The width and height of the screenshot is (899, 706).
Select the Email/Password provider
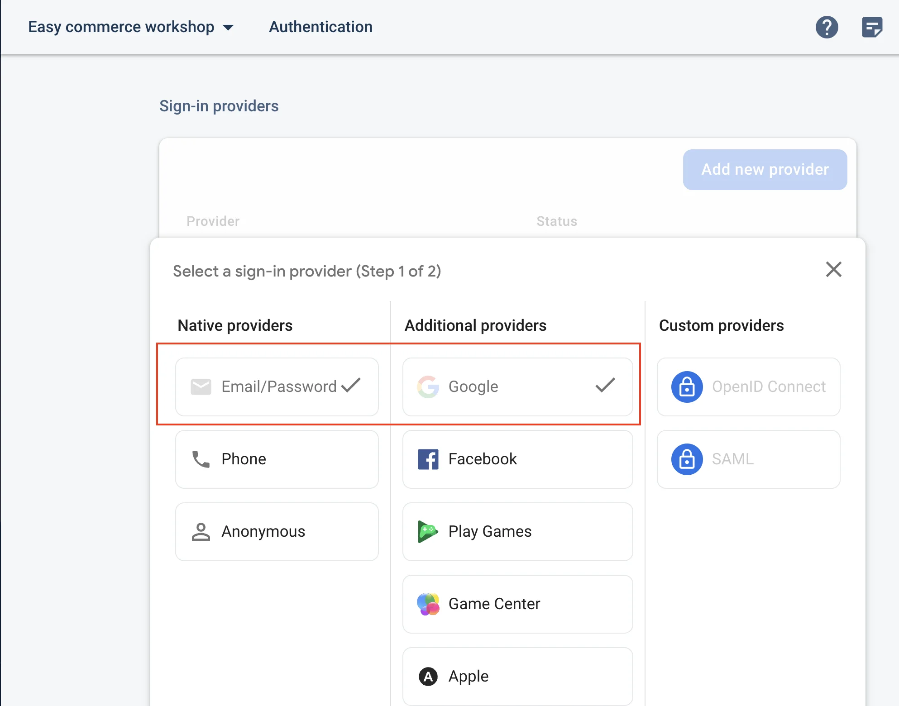pos(277,387)
